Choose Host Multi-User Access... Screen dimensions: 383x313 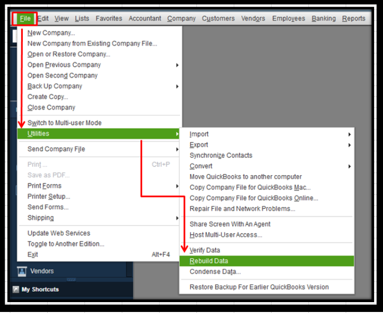tap(267, 235)
